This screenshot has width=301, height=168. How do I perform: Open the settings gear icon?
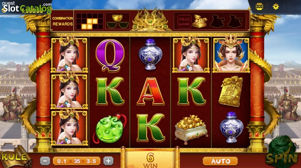[276, 6]
